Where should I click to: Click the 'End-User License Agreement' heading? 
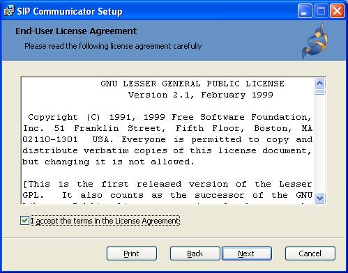coord(76,31)
